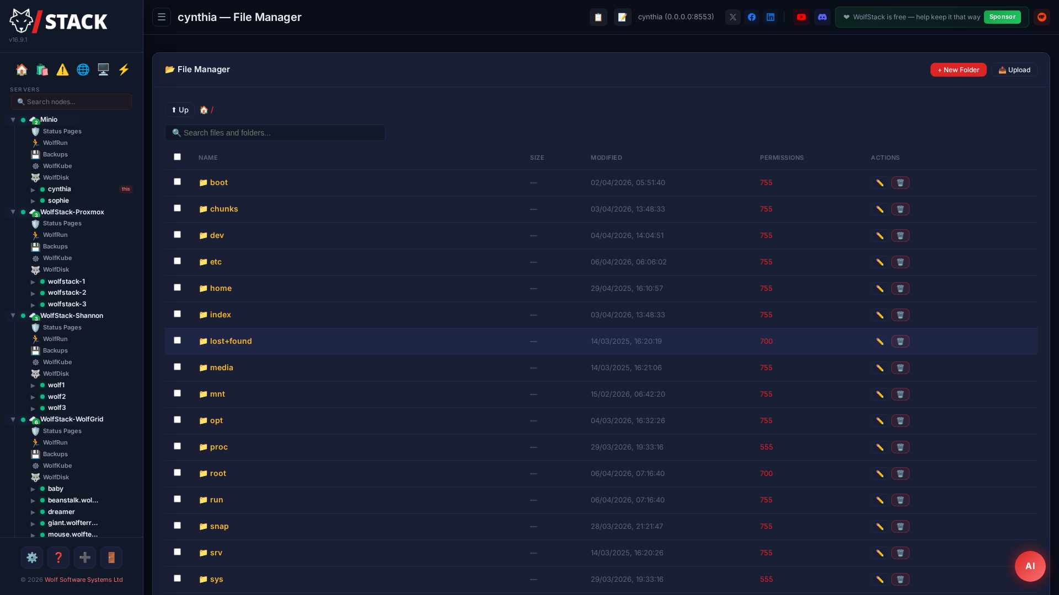Viewport: 1059px width, 595px height.
Task: Open the home dashboard icon in sidebar
Action: pos(22,69)
